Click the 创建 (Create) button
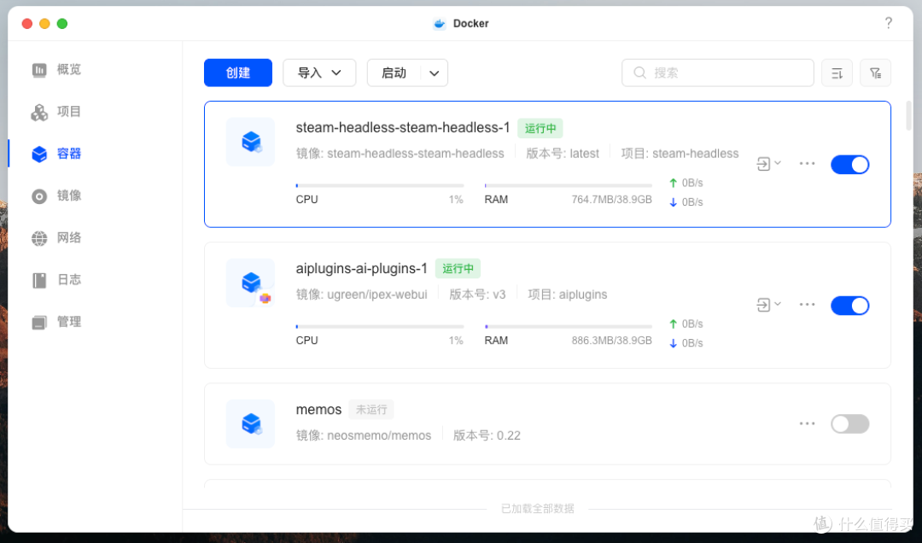 pos(237,73)
